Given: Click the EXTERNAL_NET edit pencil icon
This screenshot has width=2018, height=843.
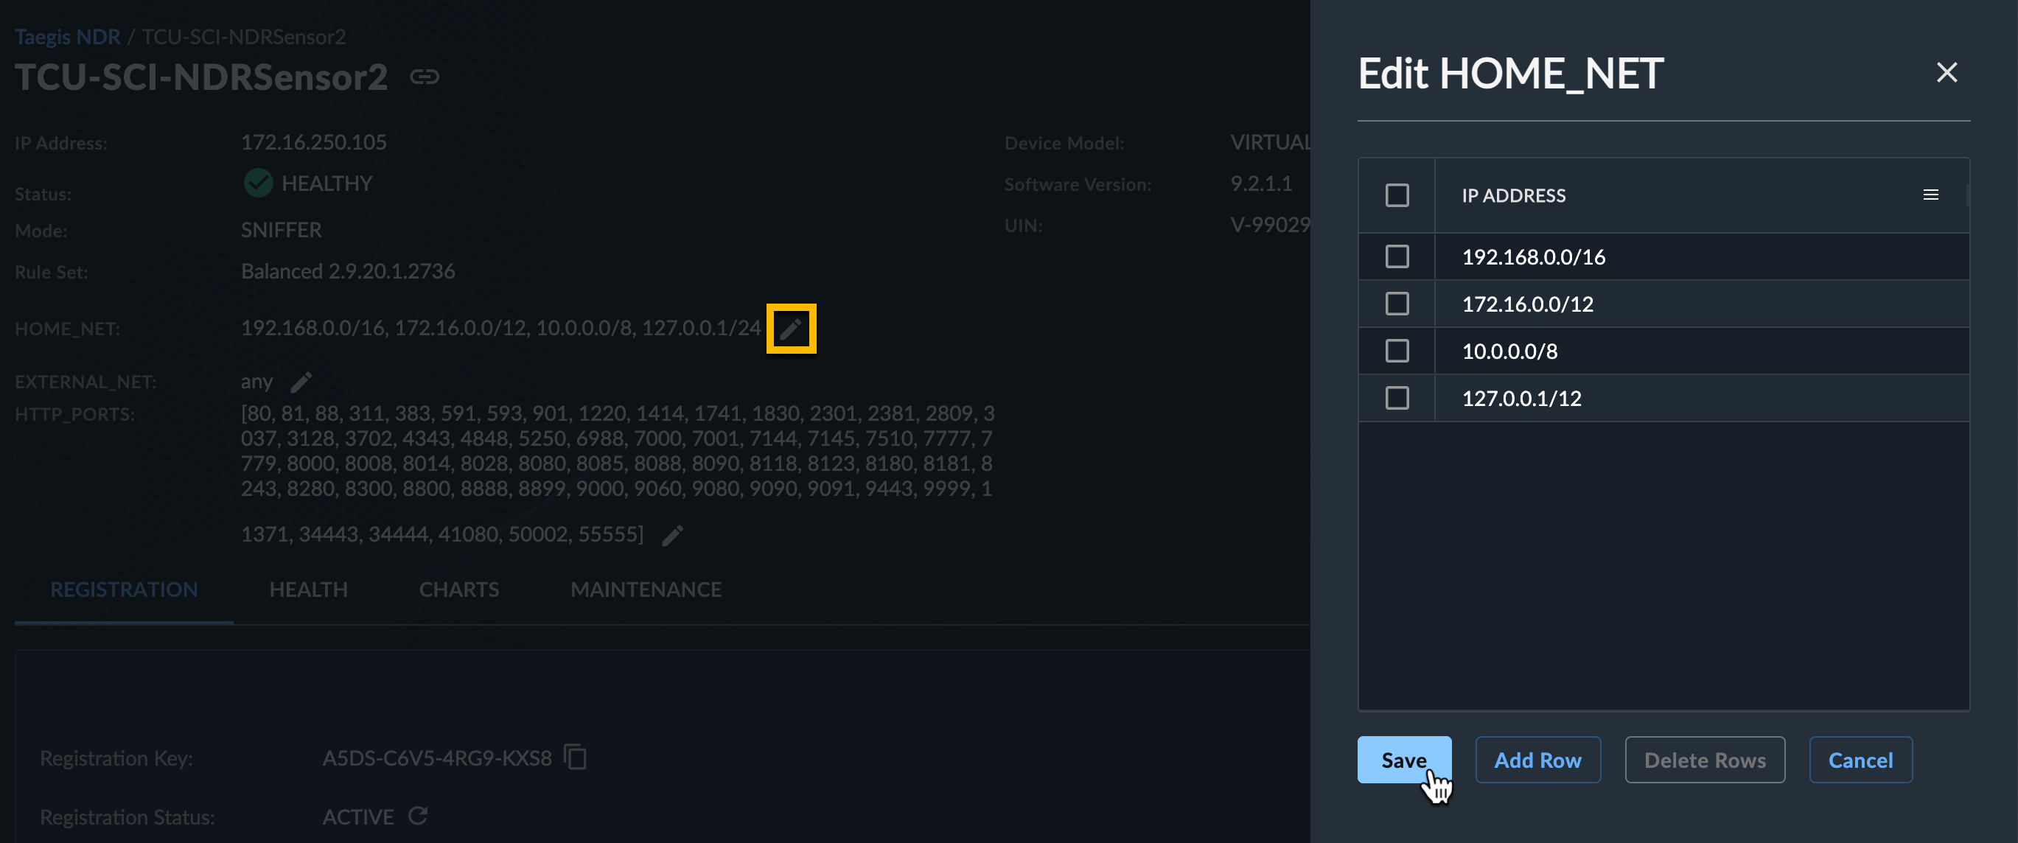Looking at the screenshot, I should pos(301,382).
